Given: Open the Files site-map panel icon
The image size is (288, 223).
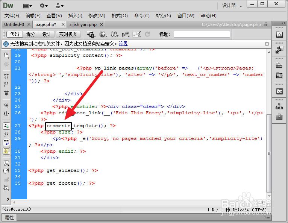Looking at the screenshot, I should point(279,106).
